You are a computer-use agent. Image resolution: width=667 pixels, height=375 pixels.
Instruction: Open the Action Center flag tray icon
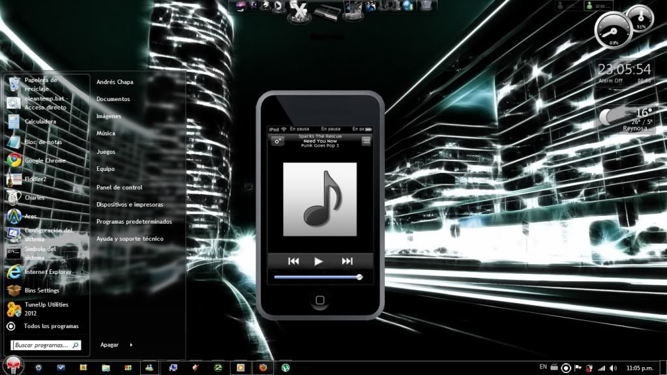tap(578, 368)
